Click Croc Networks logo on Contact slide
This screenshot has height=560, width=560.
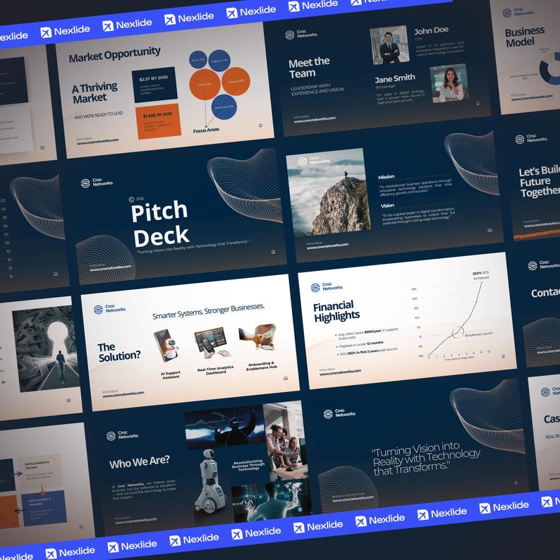tap(544, 264)
